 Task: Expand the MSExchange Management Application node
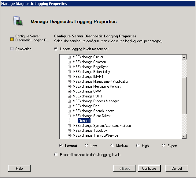(x=69, y=81)
